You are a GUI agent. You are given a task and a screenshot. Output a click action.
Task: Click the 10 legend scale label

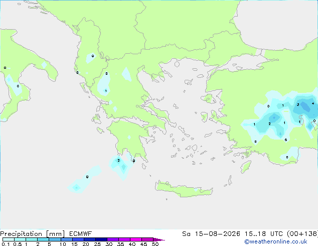(x=63, y=244)
